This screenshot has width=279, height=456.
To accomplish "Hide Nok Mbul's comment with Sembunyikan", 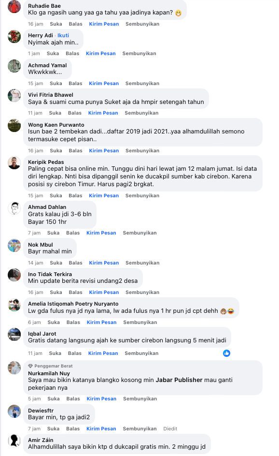I will pyautogui.click(x=142, y=263).
